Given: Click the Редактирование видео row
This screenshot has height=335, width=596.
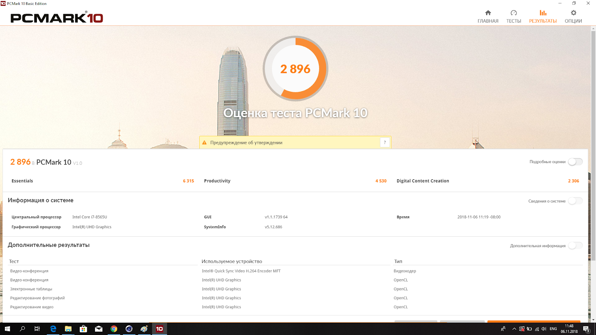Looking at the screenshot, I should click(x=32, y=307).
